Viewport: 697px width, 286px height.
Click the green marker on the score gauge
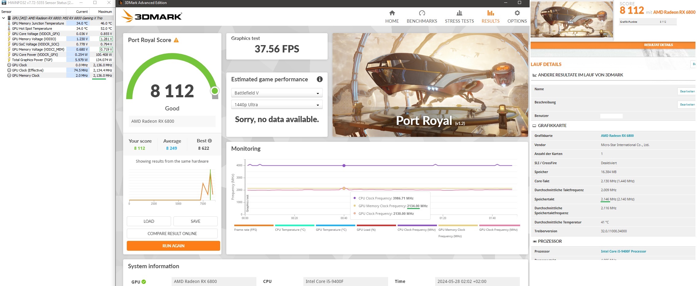click(x=215, y=91)
